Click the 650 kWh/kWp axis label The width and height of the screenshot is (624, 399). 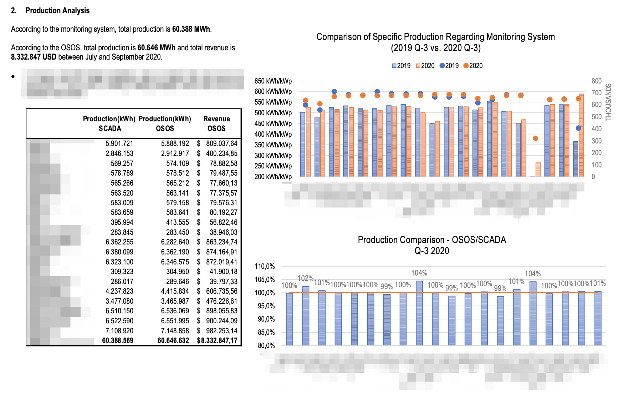[x=273, y=81]
